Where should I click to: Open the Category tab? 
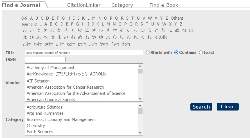[x=122, y=5]
